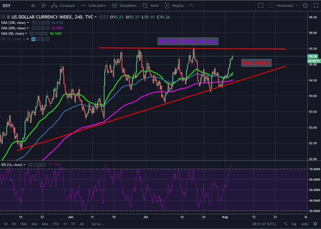Viewport: 321px width, 229px height.
Task: Select the 3Mo time range
Action: (34, 224)
